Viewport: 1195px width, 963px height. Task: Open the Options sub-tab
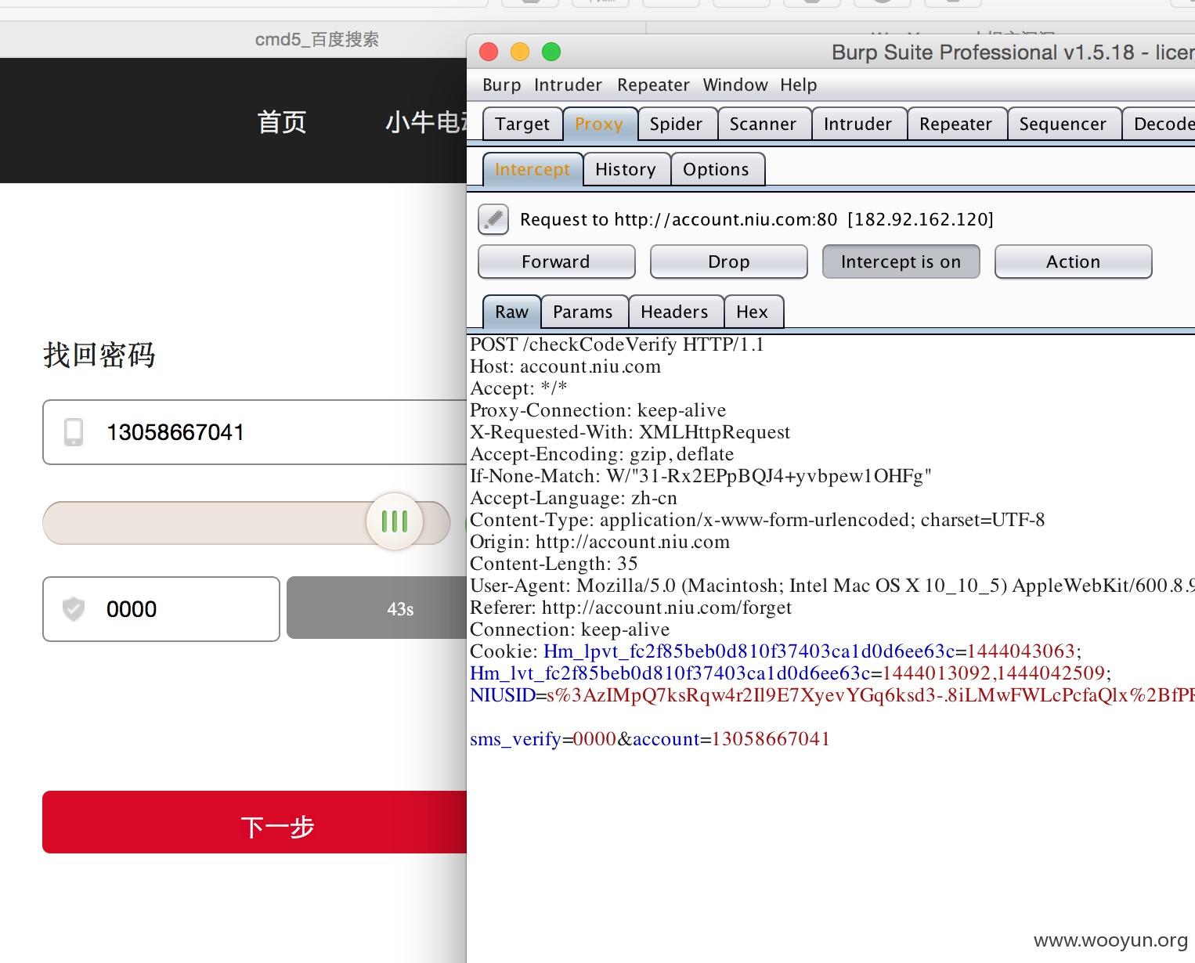click(716, 169)
